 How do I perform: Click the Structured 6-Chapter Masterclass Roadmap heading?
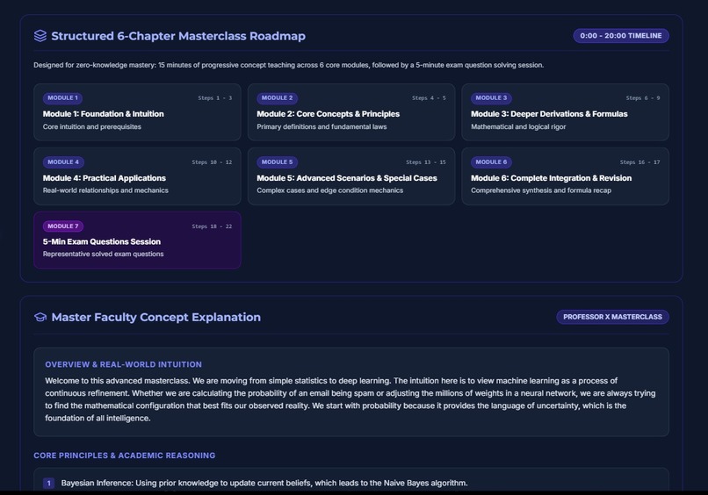tap(178, 36)
